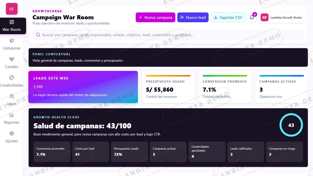Viewport: 313px width, 176px height.
Task: Click the Reportes bar chart icon
Action: click(12, 115)
